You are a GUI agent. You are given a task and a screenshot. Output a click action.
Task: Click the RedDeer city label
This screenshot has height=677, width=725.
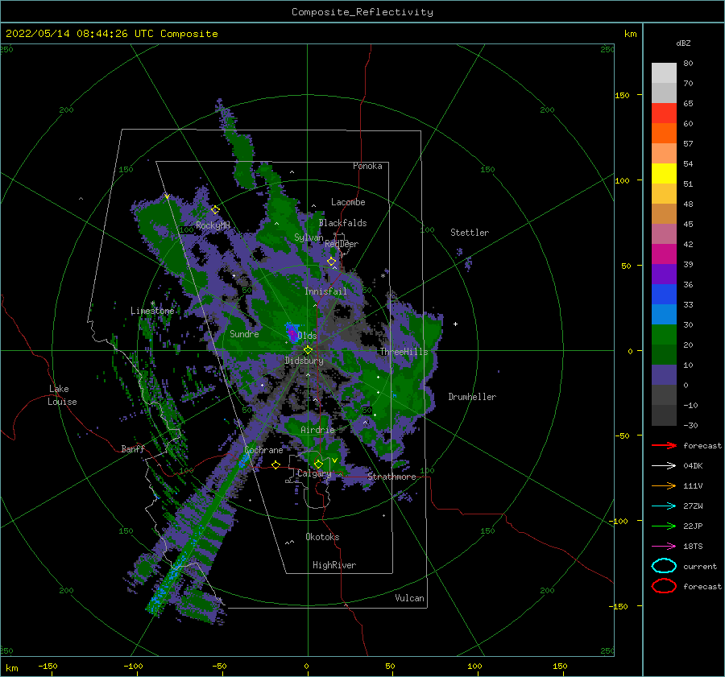coord(342,244)
